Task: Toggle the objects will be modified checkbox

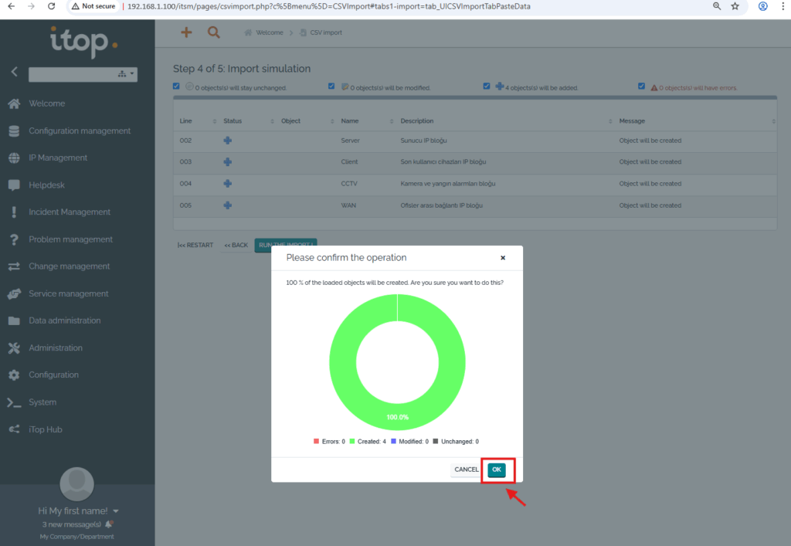Action: point(331,86)
